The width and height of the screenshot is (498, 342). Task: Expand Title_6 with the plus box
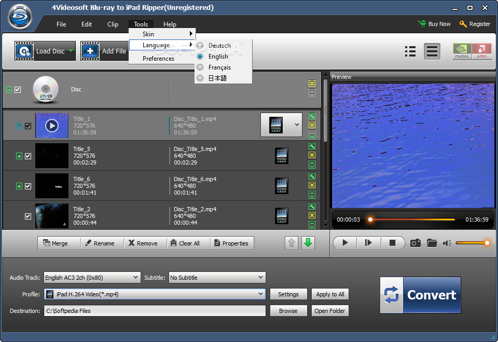point(19,186)
